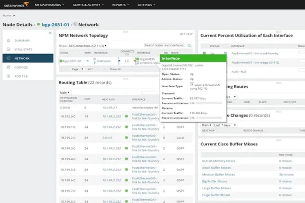This screenshot has width=305, height=203.
Task: Open FastEthernet0/0 link in 10.199.3.0 row
Action: (x=145, y=148)
